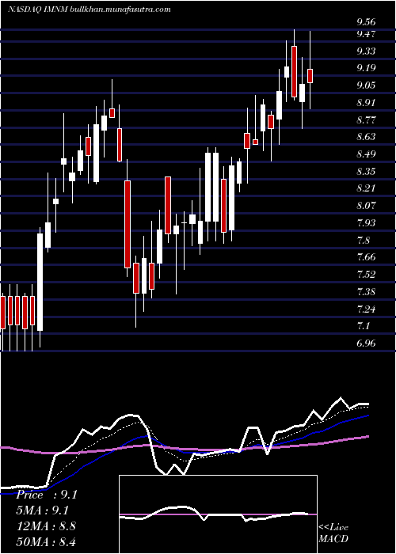Click the 6.96 price axis label
The width and height of the screenshot is (396, 554).
click(366, 343)
